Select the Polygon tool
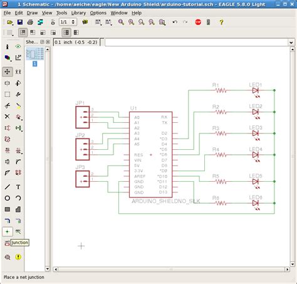The height and width of the screenshot is (284, 297). click(x=18, y=209)
